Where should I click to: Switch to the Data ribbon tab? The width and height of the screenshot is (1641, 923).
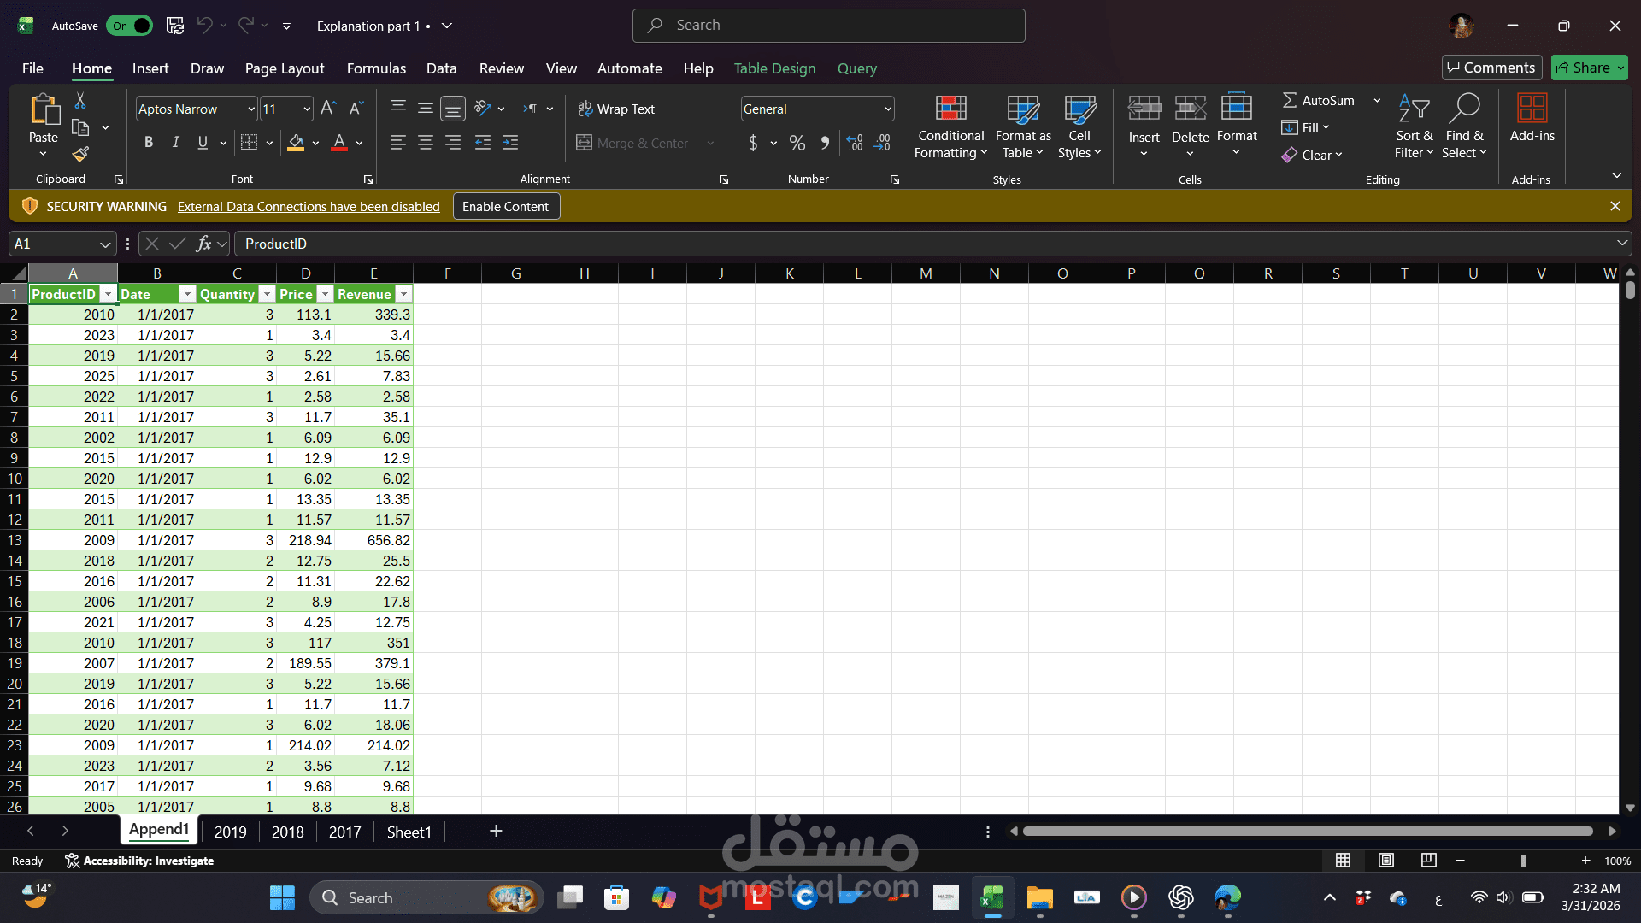click(441, 68)
